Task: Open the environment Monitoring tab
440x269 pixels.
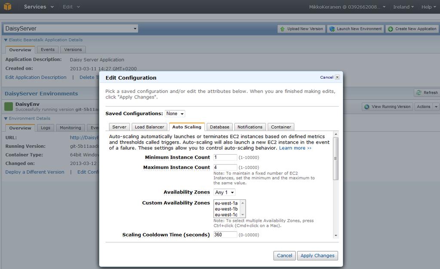Action: [x=71, y=128]
